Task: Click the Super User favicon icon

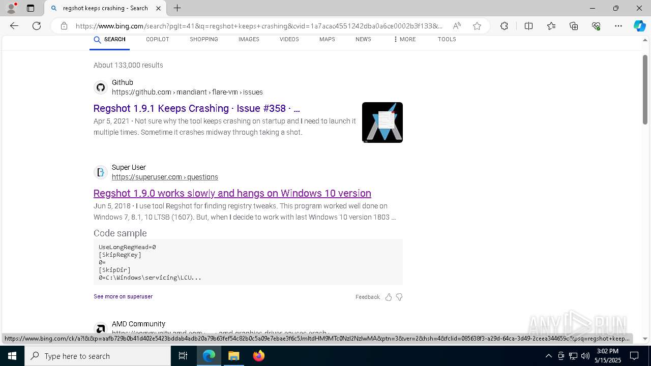Action: tap(101, 172)
